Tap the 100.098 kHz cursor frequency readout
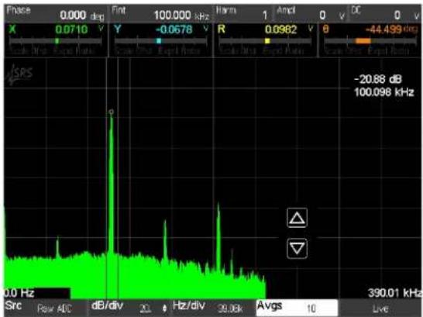Viewport: 423px width, 317px height. 384,92
